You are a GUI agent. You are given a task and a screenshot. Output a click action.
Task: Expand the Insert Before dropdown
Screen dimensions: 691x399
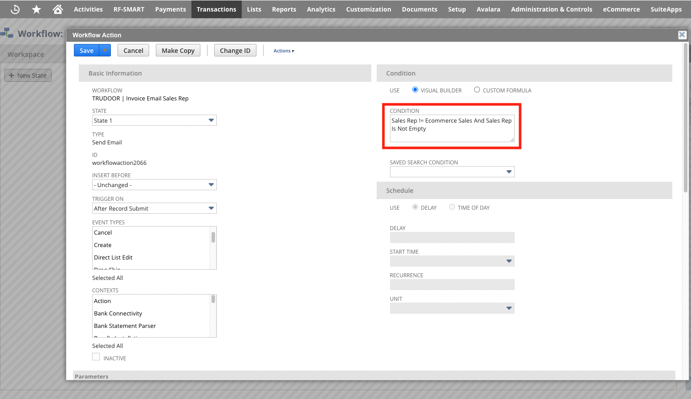(211, 184)
